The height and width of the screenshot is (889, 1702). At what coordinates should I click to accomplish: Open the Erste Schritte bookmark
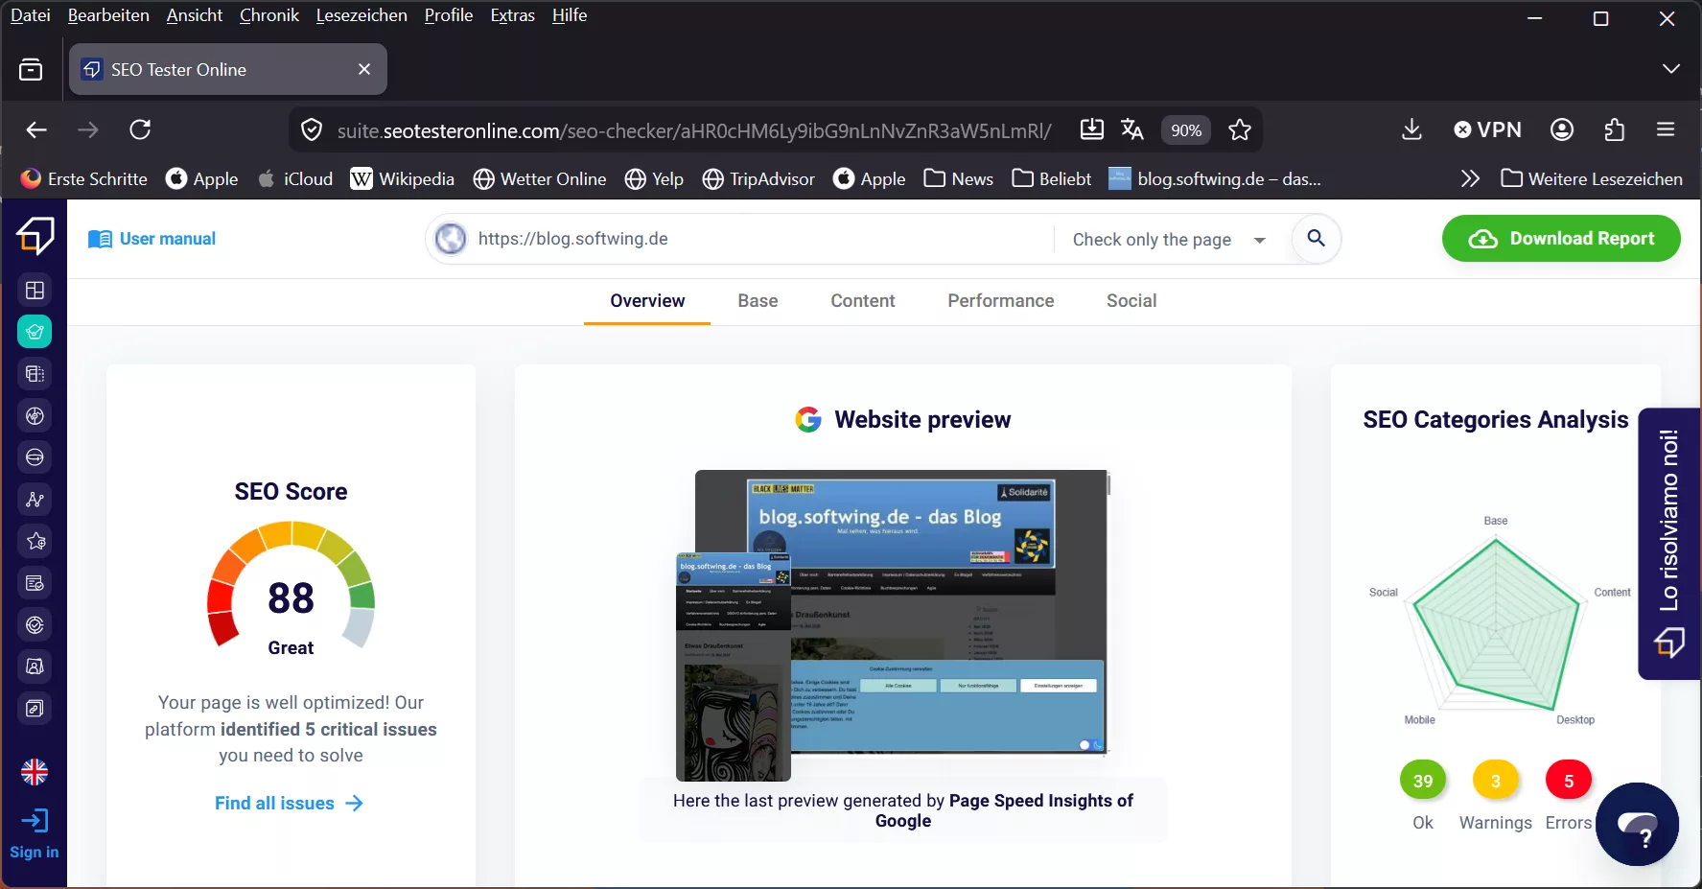tap(84, 179)
